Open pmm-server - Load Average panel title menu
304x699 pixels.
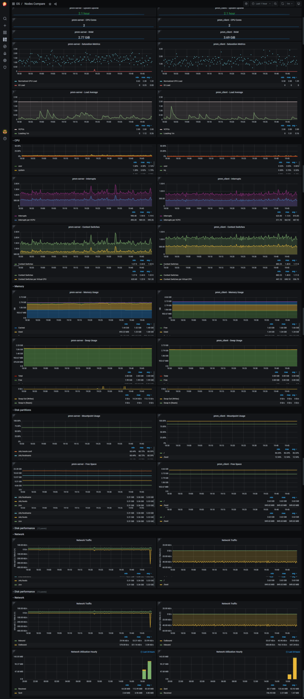tap(84, 92)
